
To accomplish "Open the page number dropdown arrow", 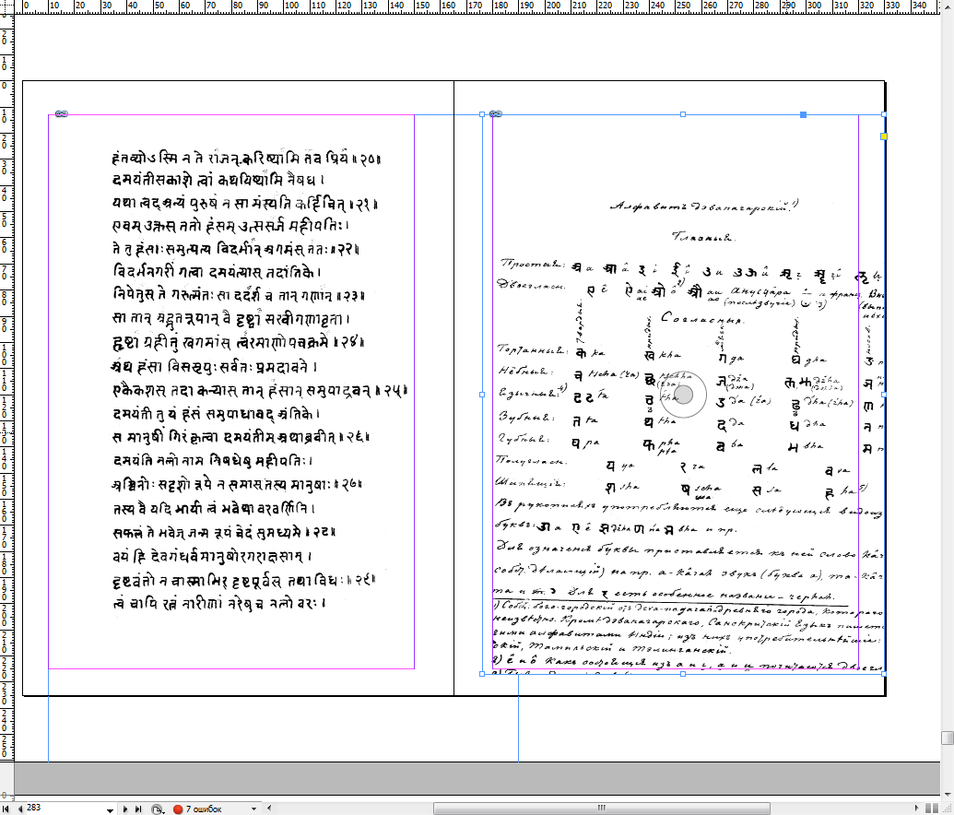I will (110, 809).
